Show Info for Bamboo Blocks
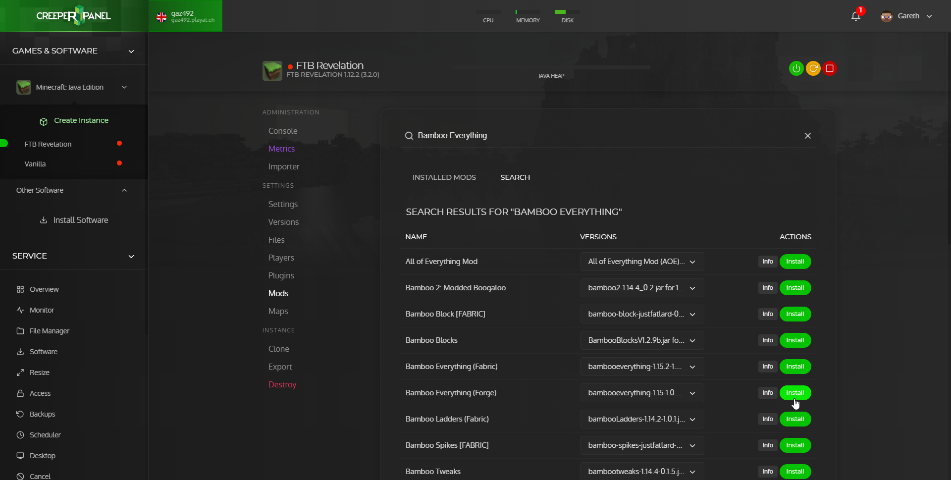951x480 pixels. pos(767,340)
